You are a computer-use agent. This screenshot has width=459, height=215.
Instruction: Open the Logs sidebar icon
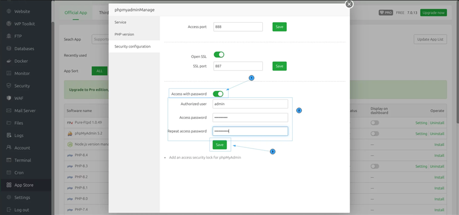[9, 135]
